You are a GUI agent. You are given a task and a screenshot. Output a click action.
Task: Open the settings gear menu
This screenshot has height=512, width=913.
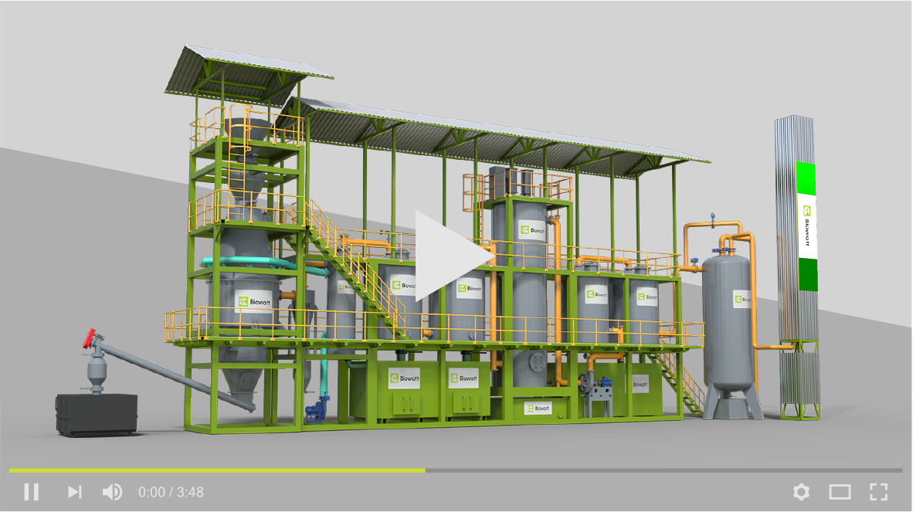tap(801, 492)
